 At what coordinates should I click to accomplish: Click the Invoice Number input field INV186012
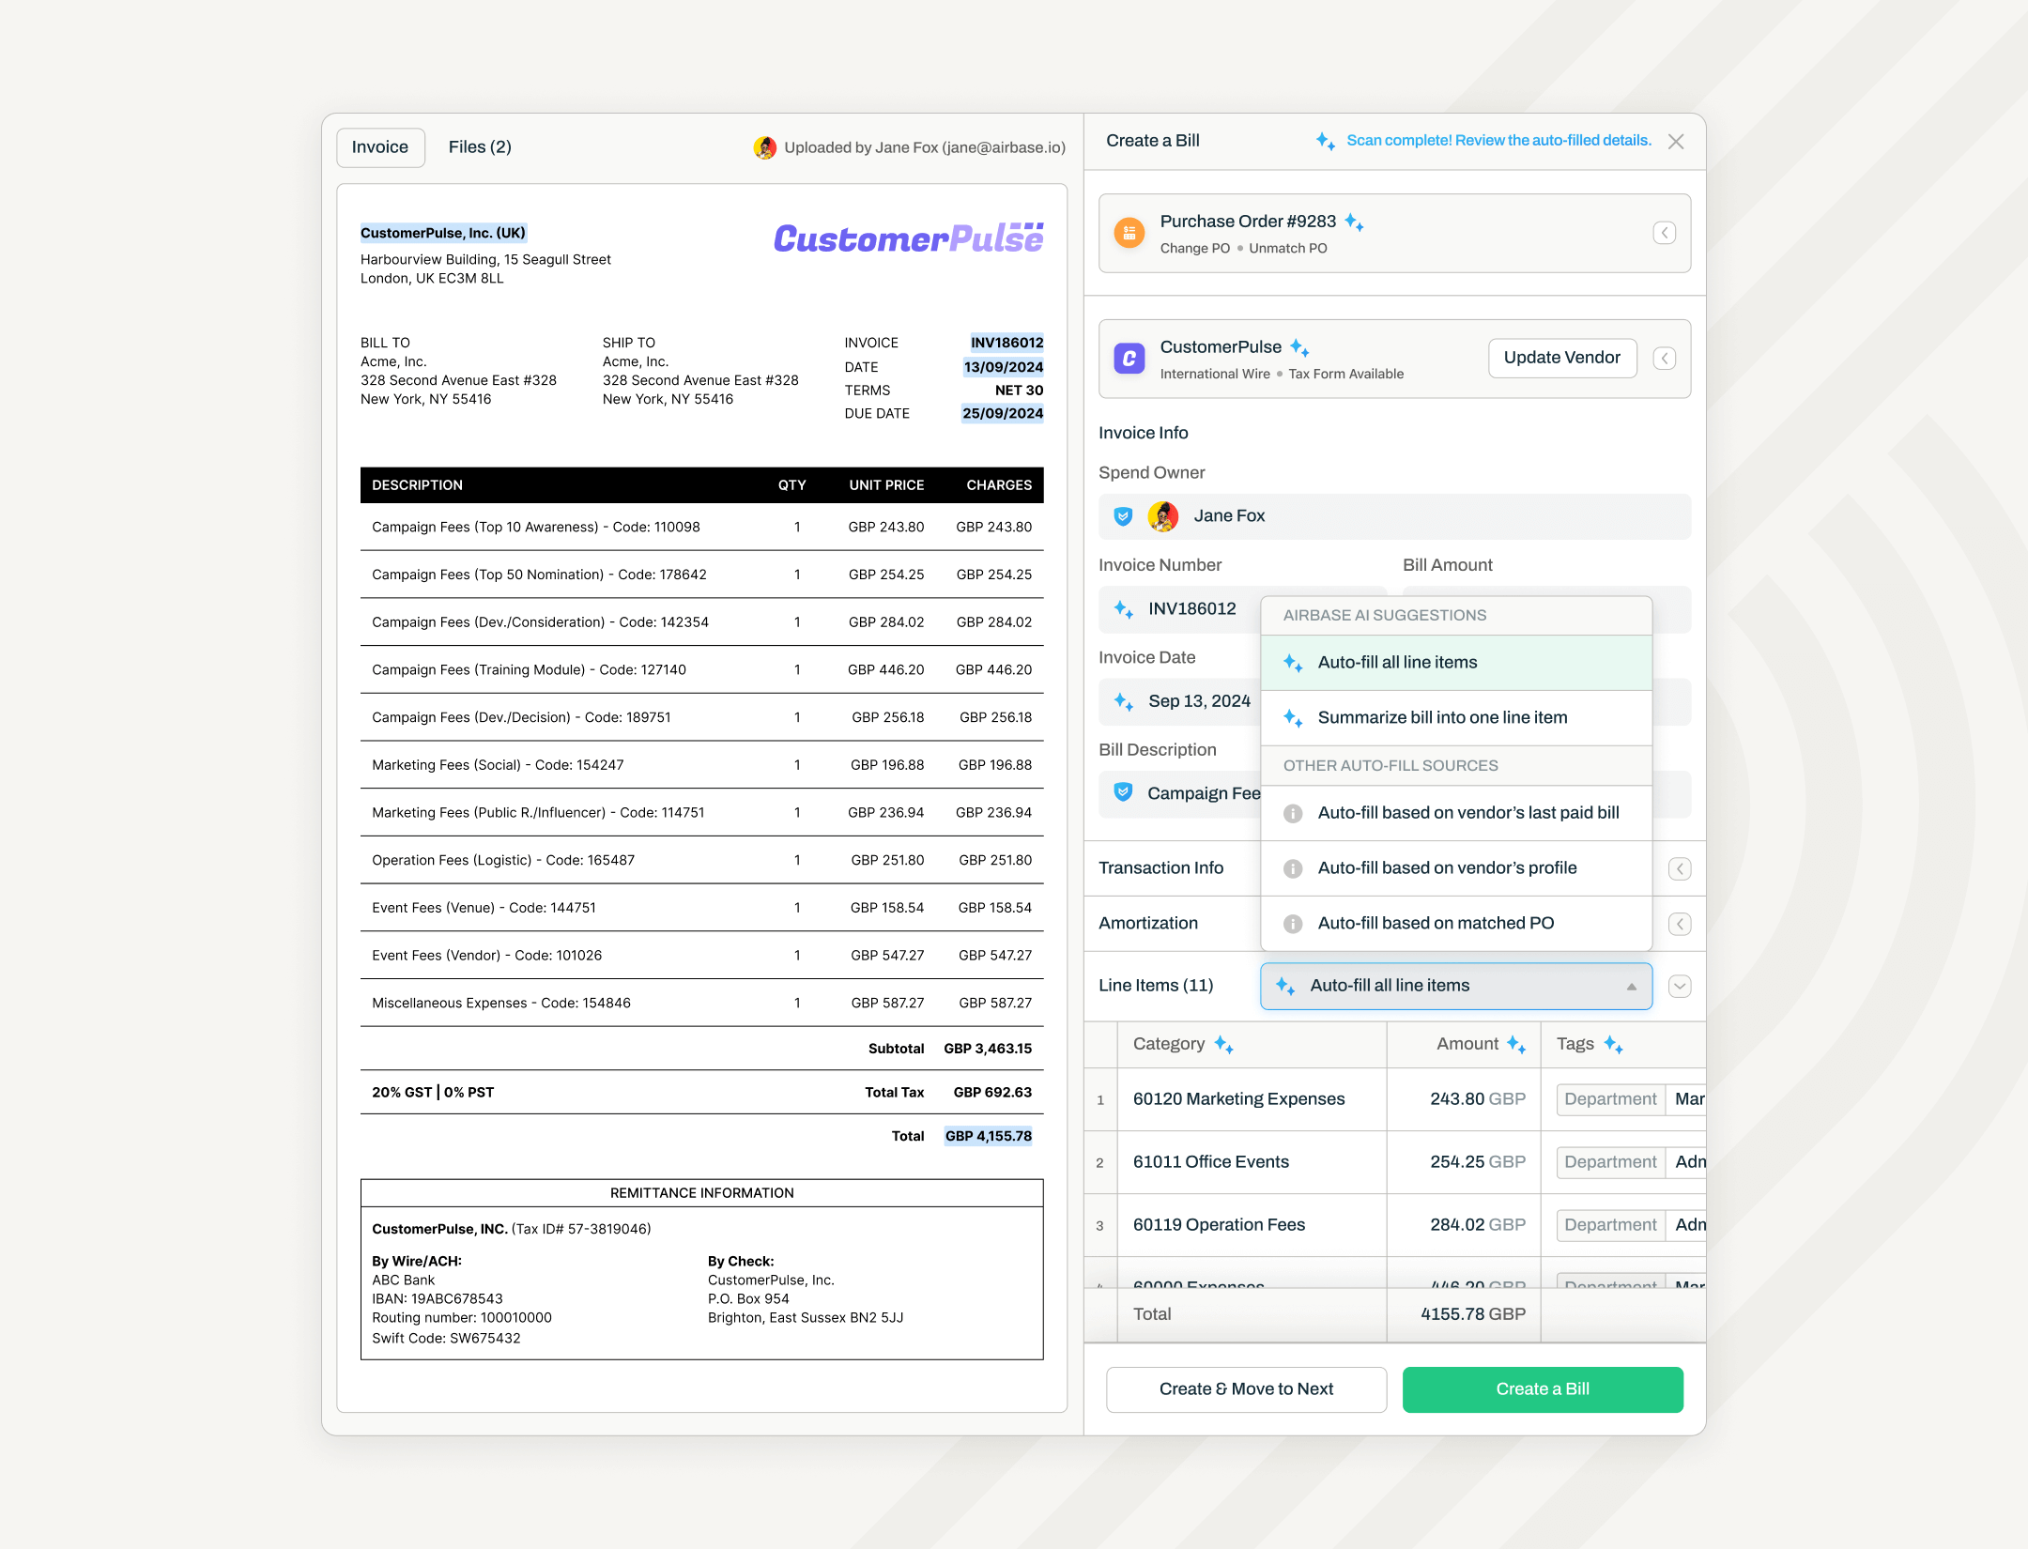pyautogui.click(x=1180, y=610)
